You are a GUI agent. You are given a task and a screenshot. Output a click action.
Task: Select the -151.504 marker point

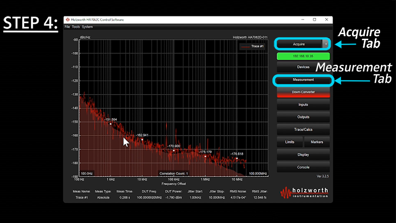[x=110, y=124]
